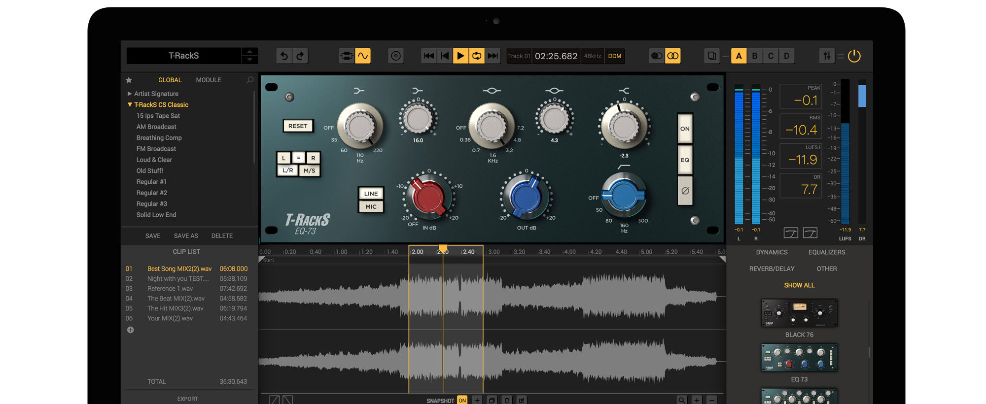This screenshot has width=986, height=404.
Task: Select mono monitoring mode
Action: click(x=657, y=56)
